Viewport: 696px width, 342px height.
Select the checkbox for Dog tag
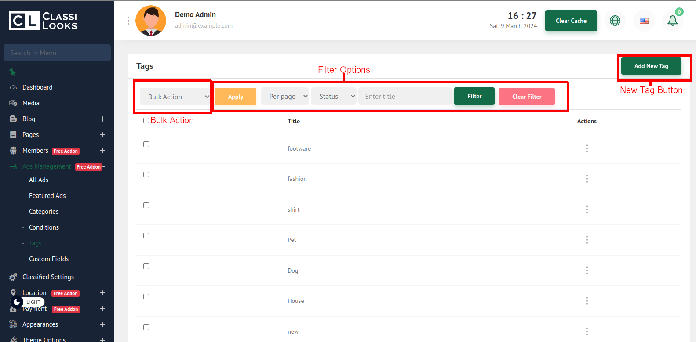(146, 266)
